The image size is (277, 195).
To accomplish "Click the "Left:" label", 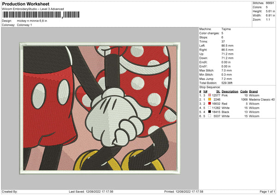I will pyautogui.click(x=202, y=46).
